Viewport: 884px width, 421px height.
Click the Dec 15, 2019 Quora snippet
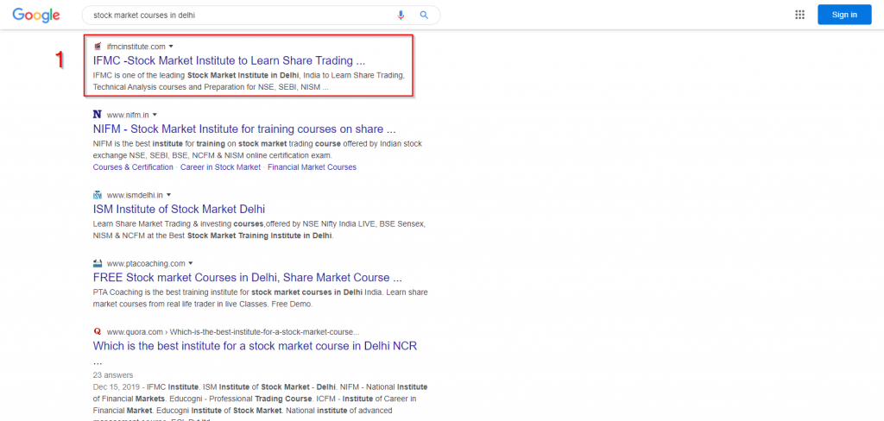[261, 404]
